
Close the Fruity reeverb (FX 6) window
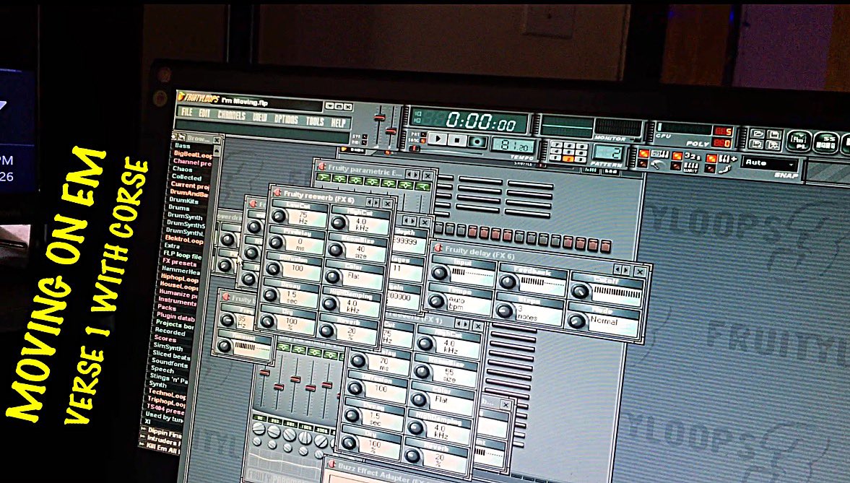coord(387,204)
